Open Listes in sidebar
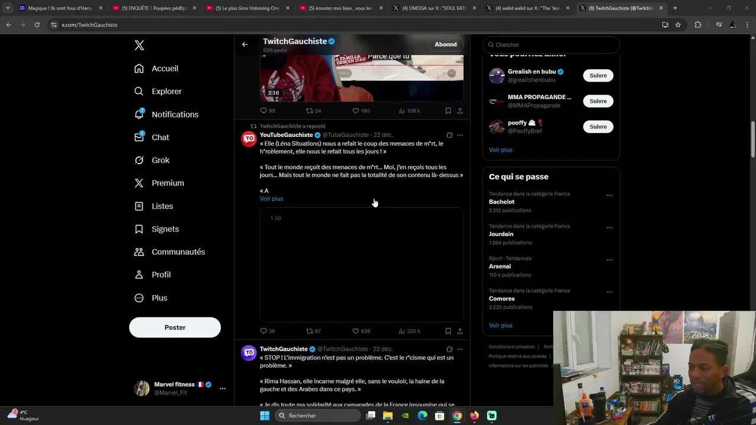The height and width of the screenshot is (425, 756). click(x=154, y=206)
